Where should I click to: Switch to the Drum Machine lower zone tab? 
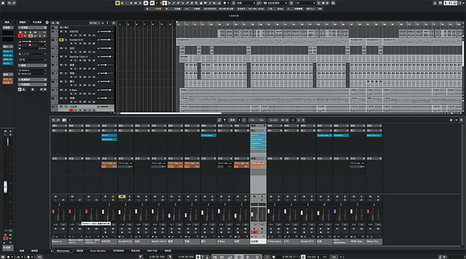click(x=98, y=251)
